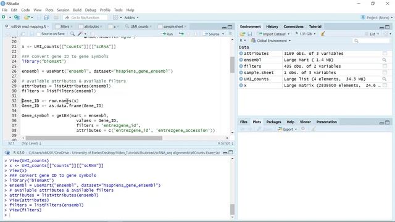The width and height of the screenshot is (395, 222).
Task: Expand the ensembl object toggle
Action: [241, 60]
